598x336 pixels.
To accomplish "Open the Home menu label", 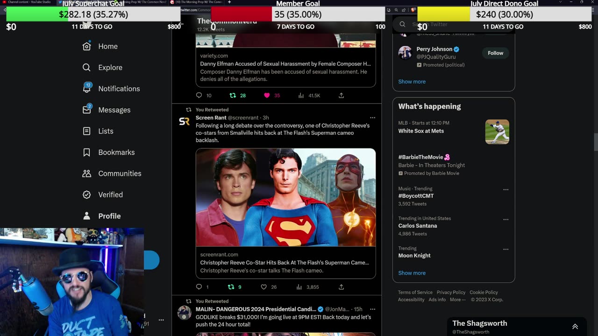I will pyautogui.click(x=108, y=46).
